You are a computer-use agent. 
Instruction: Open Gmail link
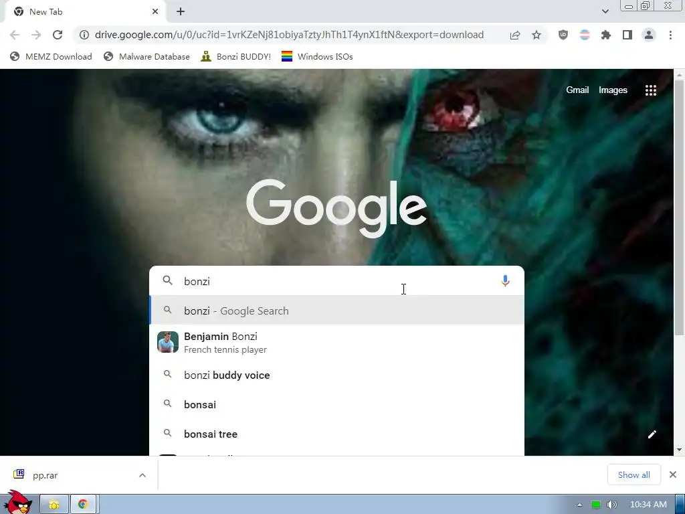click(577, 90)
